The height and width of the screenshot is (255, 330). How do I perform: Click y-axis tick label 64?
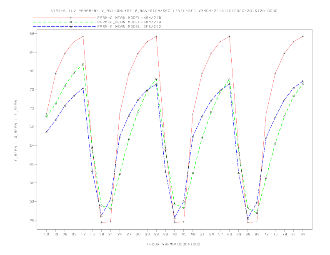pos(32,145)
